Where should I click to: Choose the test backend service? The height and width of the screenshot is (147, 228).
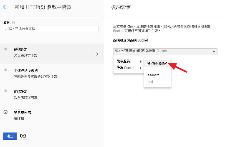[x=150, y=82]
